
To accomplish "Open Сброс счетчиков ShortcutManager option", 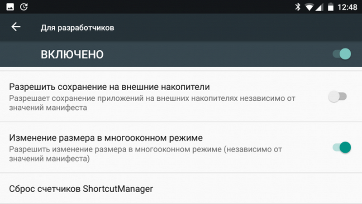I will [x=81, y=188].
